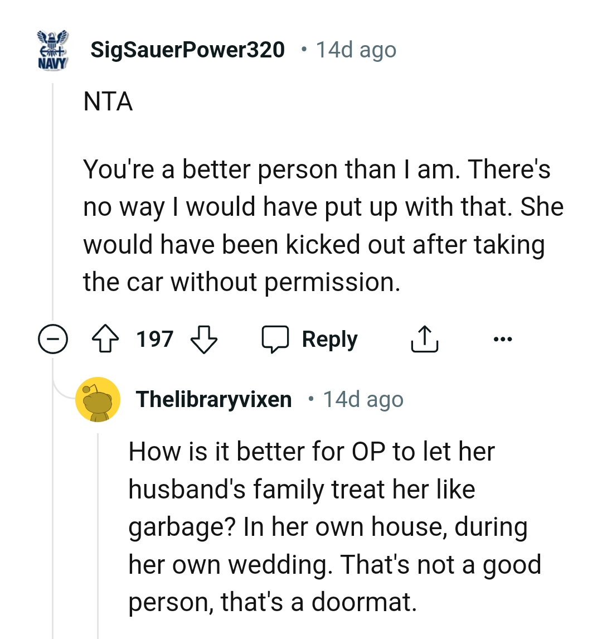Image resolution: width=602 pixels, height=639 pixels.
Task: Collapse Thelibraryvixen's reply via its thread line
Action: click(98, 530)
